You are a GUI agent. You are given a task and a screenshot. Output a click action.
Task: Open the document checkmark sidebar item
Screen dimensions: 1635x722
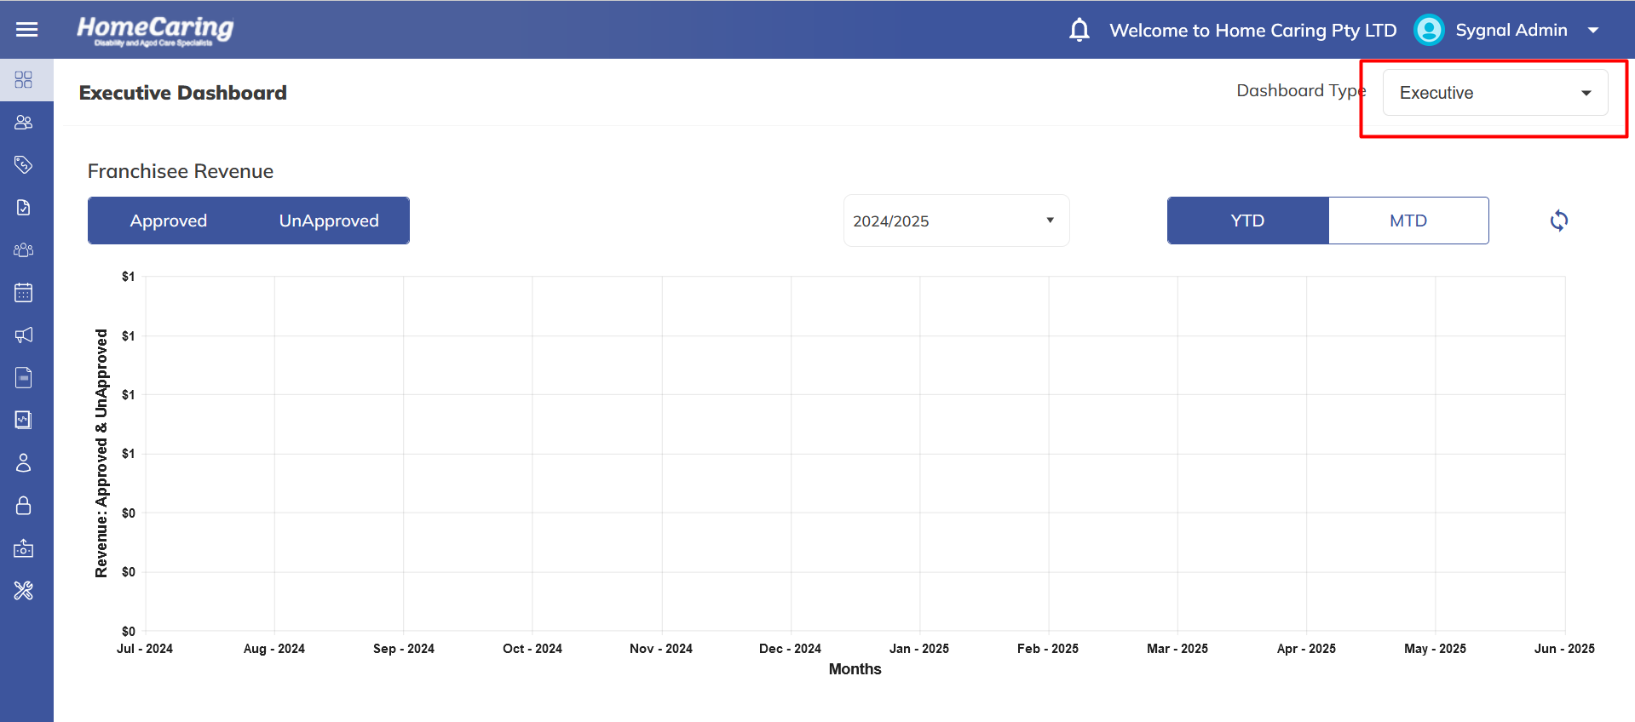(24, 208)
